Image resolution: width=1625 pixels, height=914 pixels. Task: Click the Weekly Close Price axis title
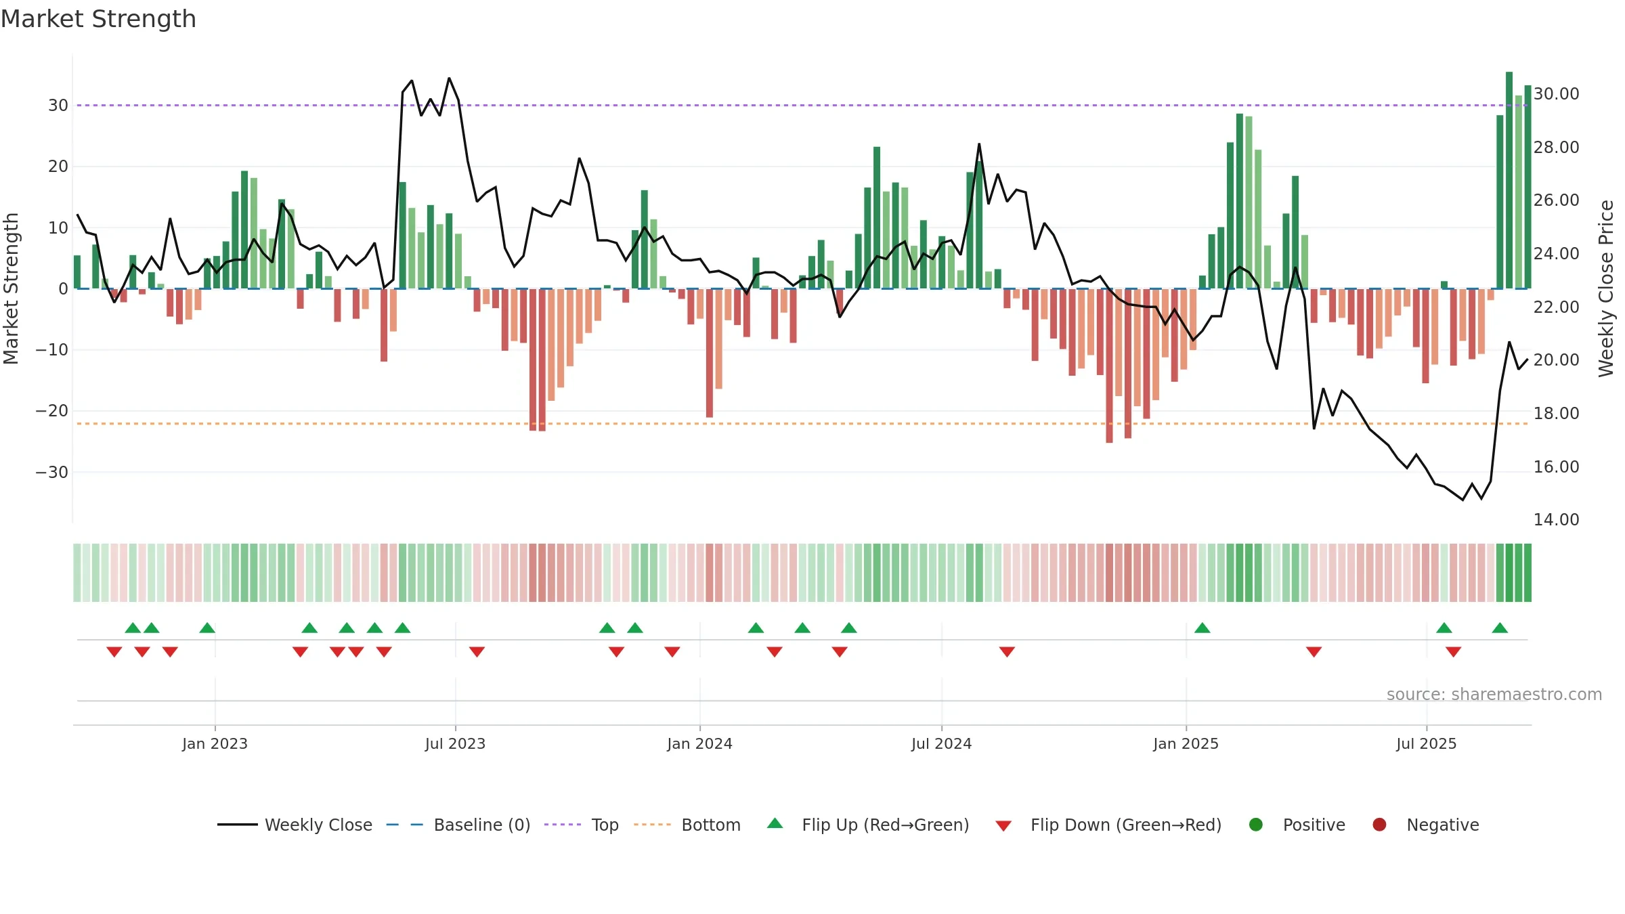pos(1606,288)
